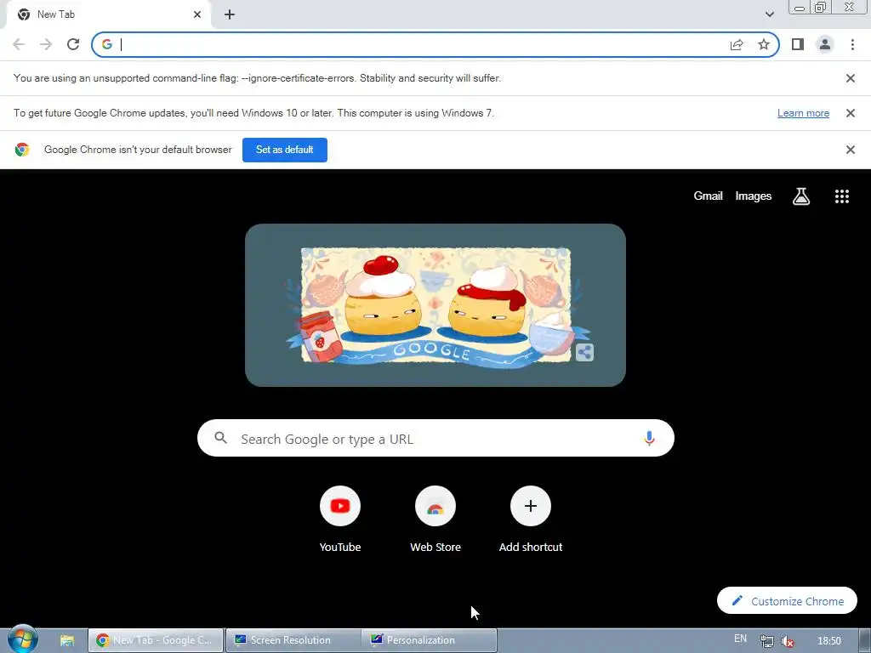Reload the current page

click(73, 44)
